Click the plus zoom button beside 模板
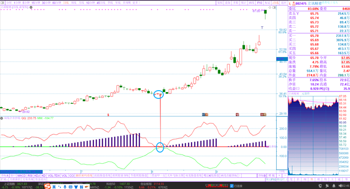Screen dimensions: 350x189 (x=279, y=175)
